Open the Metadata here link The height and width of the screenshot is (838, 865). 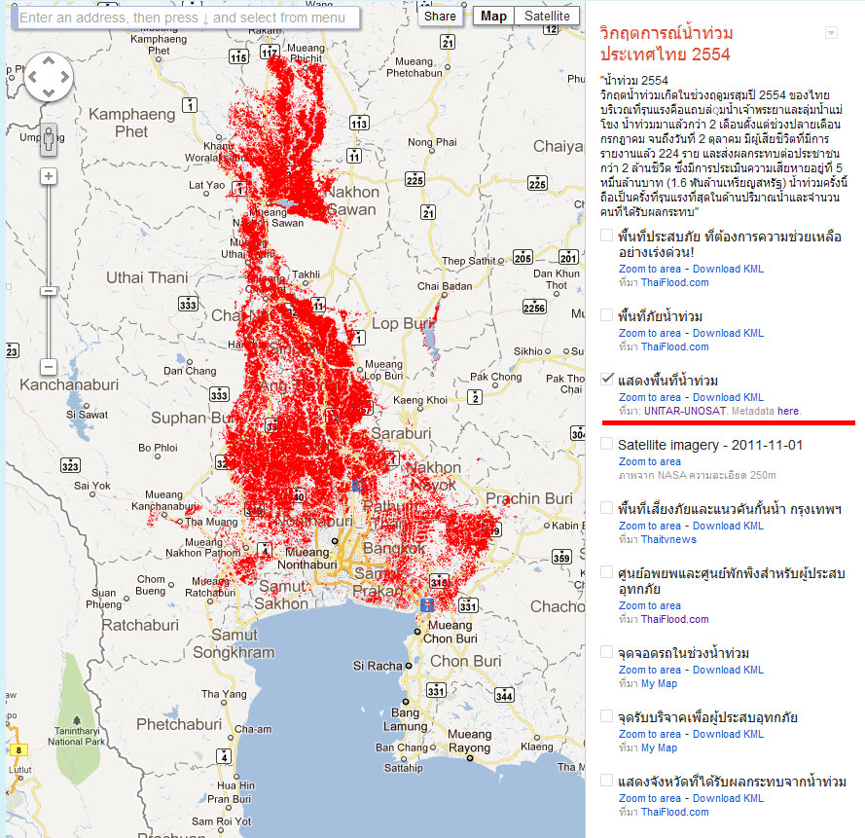788,411
